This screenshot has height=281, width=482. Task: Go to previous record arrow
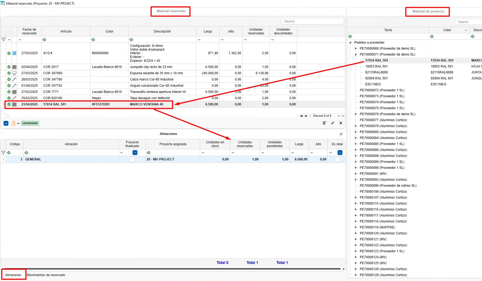(x=310, y=116)
